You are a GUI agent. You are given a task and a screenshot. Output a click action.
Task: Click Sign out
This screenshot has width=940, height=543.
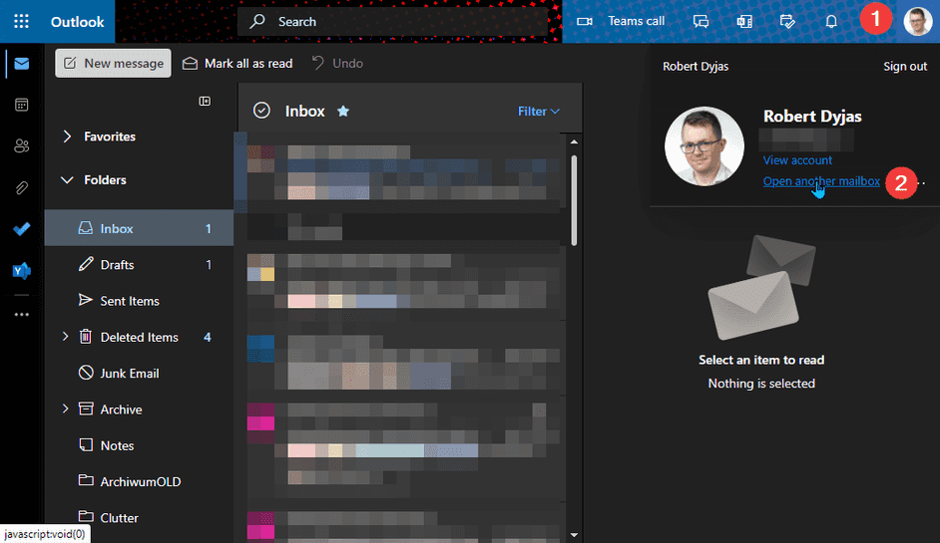pyautogui.click(x=905, y=67)
